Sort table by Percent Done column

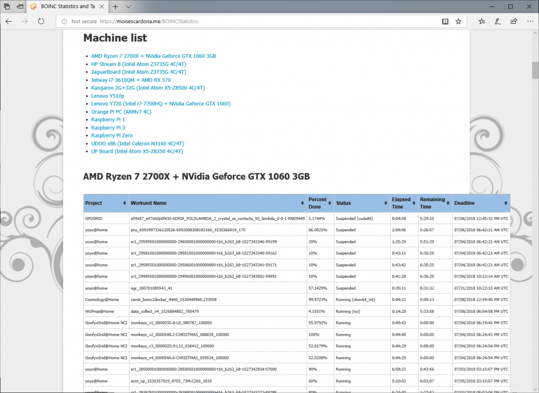(x=320, y=203)
